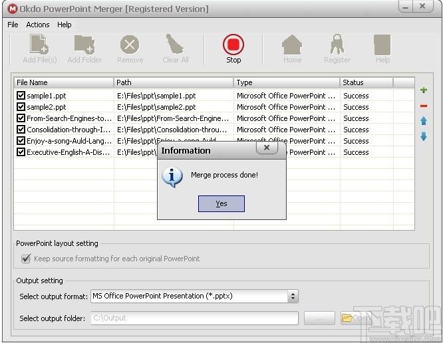Click Yes in the Information dialog
Viewport: 443px width, 343px height.
tap(222, 203)
